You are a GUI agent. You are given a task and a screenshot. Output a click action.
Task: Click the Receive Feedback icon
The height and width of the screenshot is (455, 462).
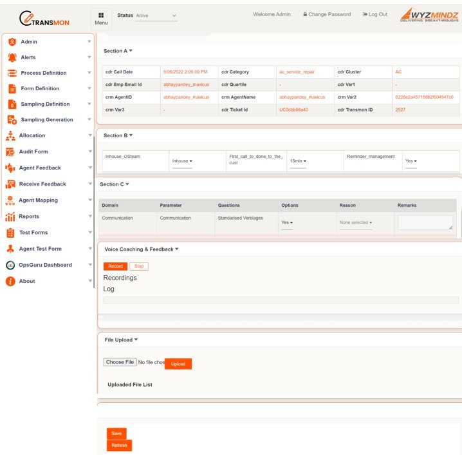coord(10,184)
